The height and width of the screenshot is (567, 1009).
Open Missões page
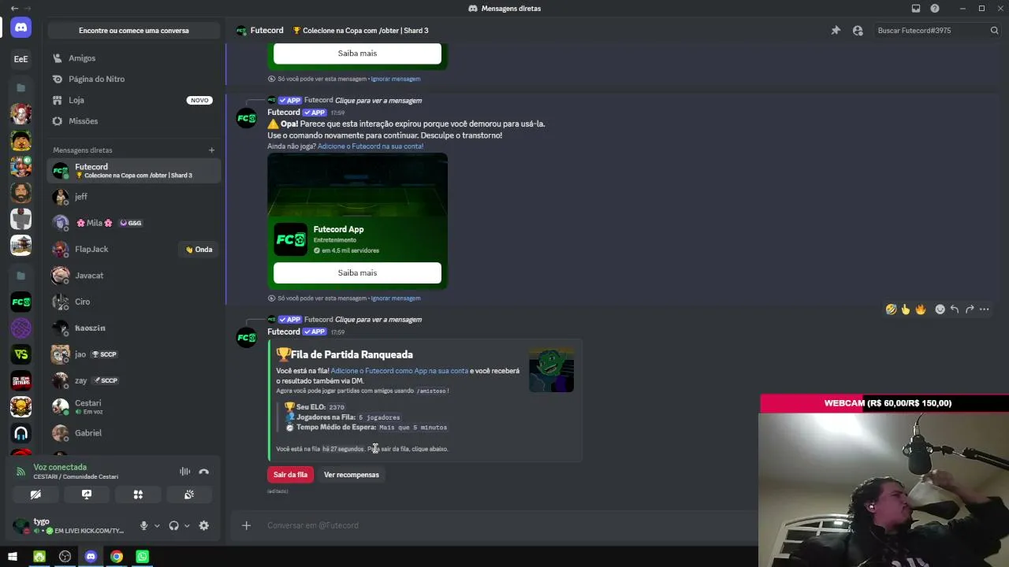click(134, 121)
